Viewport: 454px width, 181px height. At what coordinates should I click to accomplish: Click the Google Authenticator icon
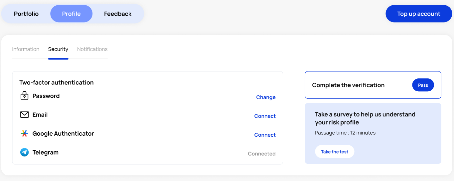[24, 134]
